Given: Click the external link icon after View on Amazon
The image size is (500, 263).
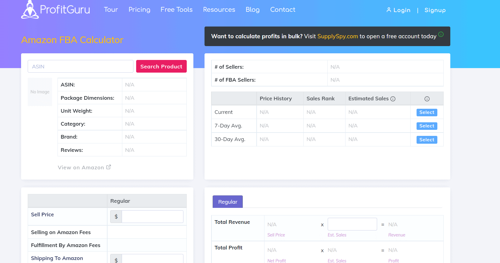Looking at the screenshot, I should pos(109,167).
